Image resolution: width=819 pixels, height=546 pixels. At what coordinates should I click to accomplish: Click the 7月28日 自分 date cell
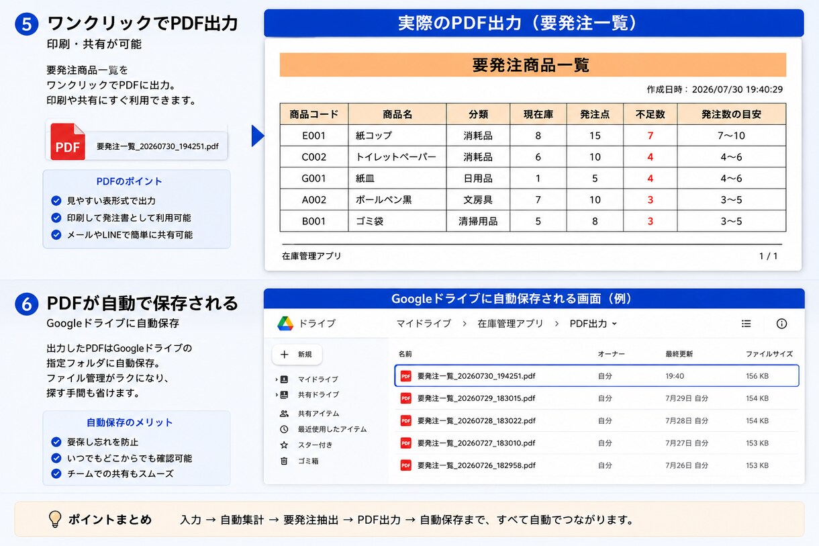pos(687,420)
